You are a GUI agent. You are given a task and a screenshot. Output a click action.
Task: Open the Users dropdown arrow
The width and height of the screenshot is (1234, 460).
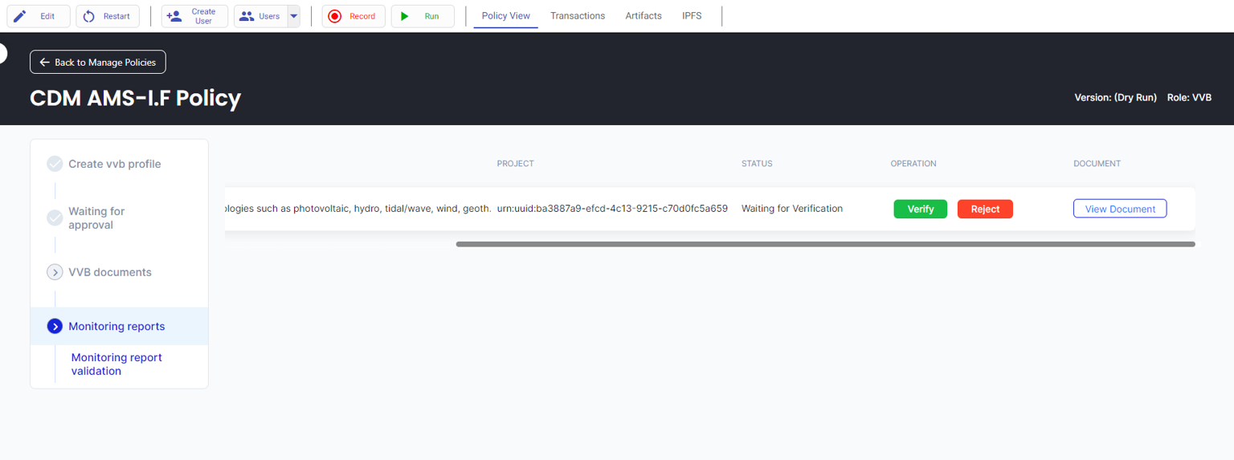pos(293,16)
